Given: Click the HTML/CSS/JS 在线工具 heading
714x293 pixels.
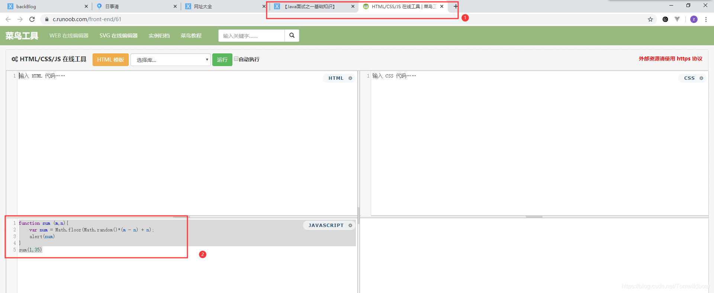Looking at the screenshot, I should (x=53, y=59).
